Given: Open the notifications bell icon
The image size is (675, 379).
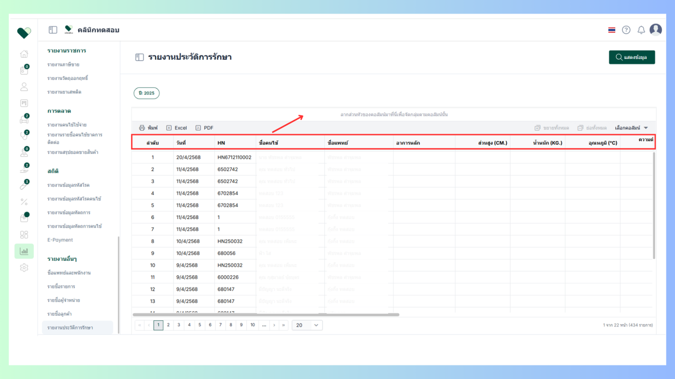Looking at the screenshot, I should coord(641,30).
